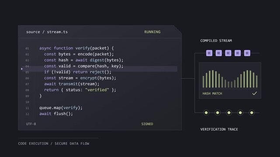The image size is (280, 157).
Task: Select the second purple block in Compiled Stream
Action: tap(219, 53)
